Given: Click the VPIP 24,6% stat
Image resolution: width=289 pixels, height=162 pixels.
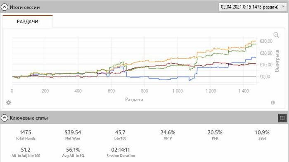Looking at the screenshot, I should 168,135.
